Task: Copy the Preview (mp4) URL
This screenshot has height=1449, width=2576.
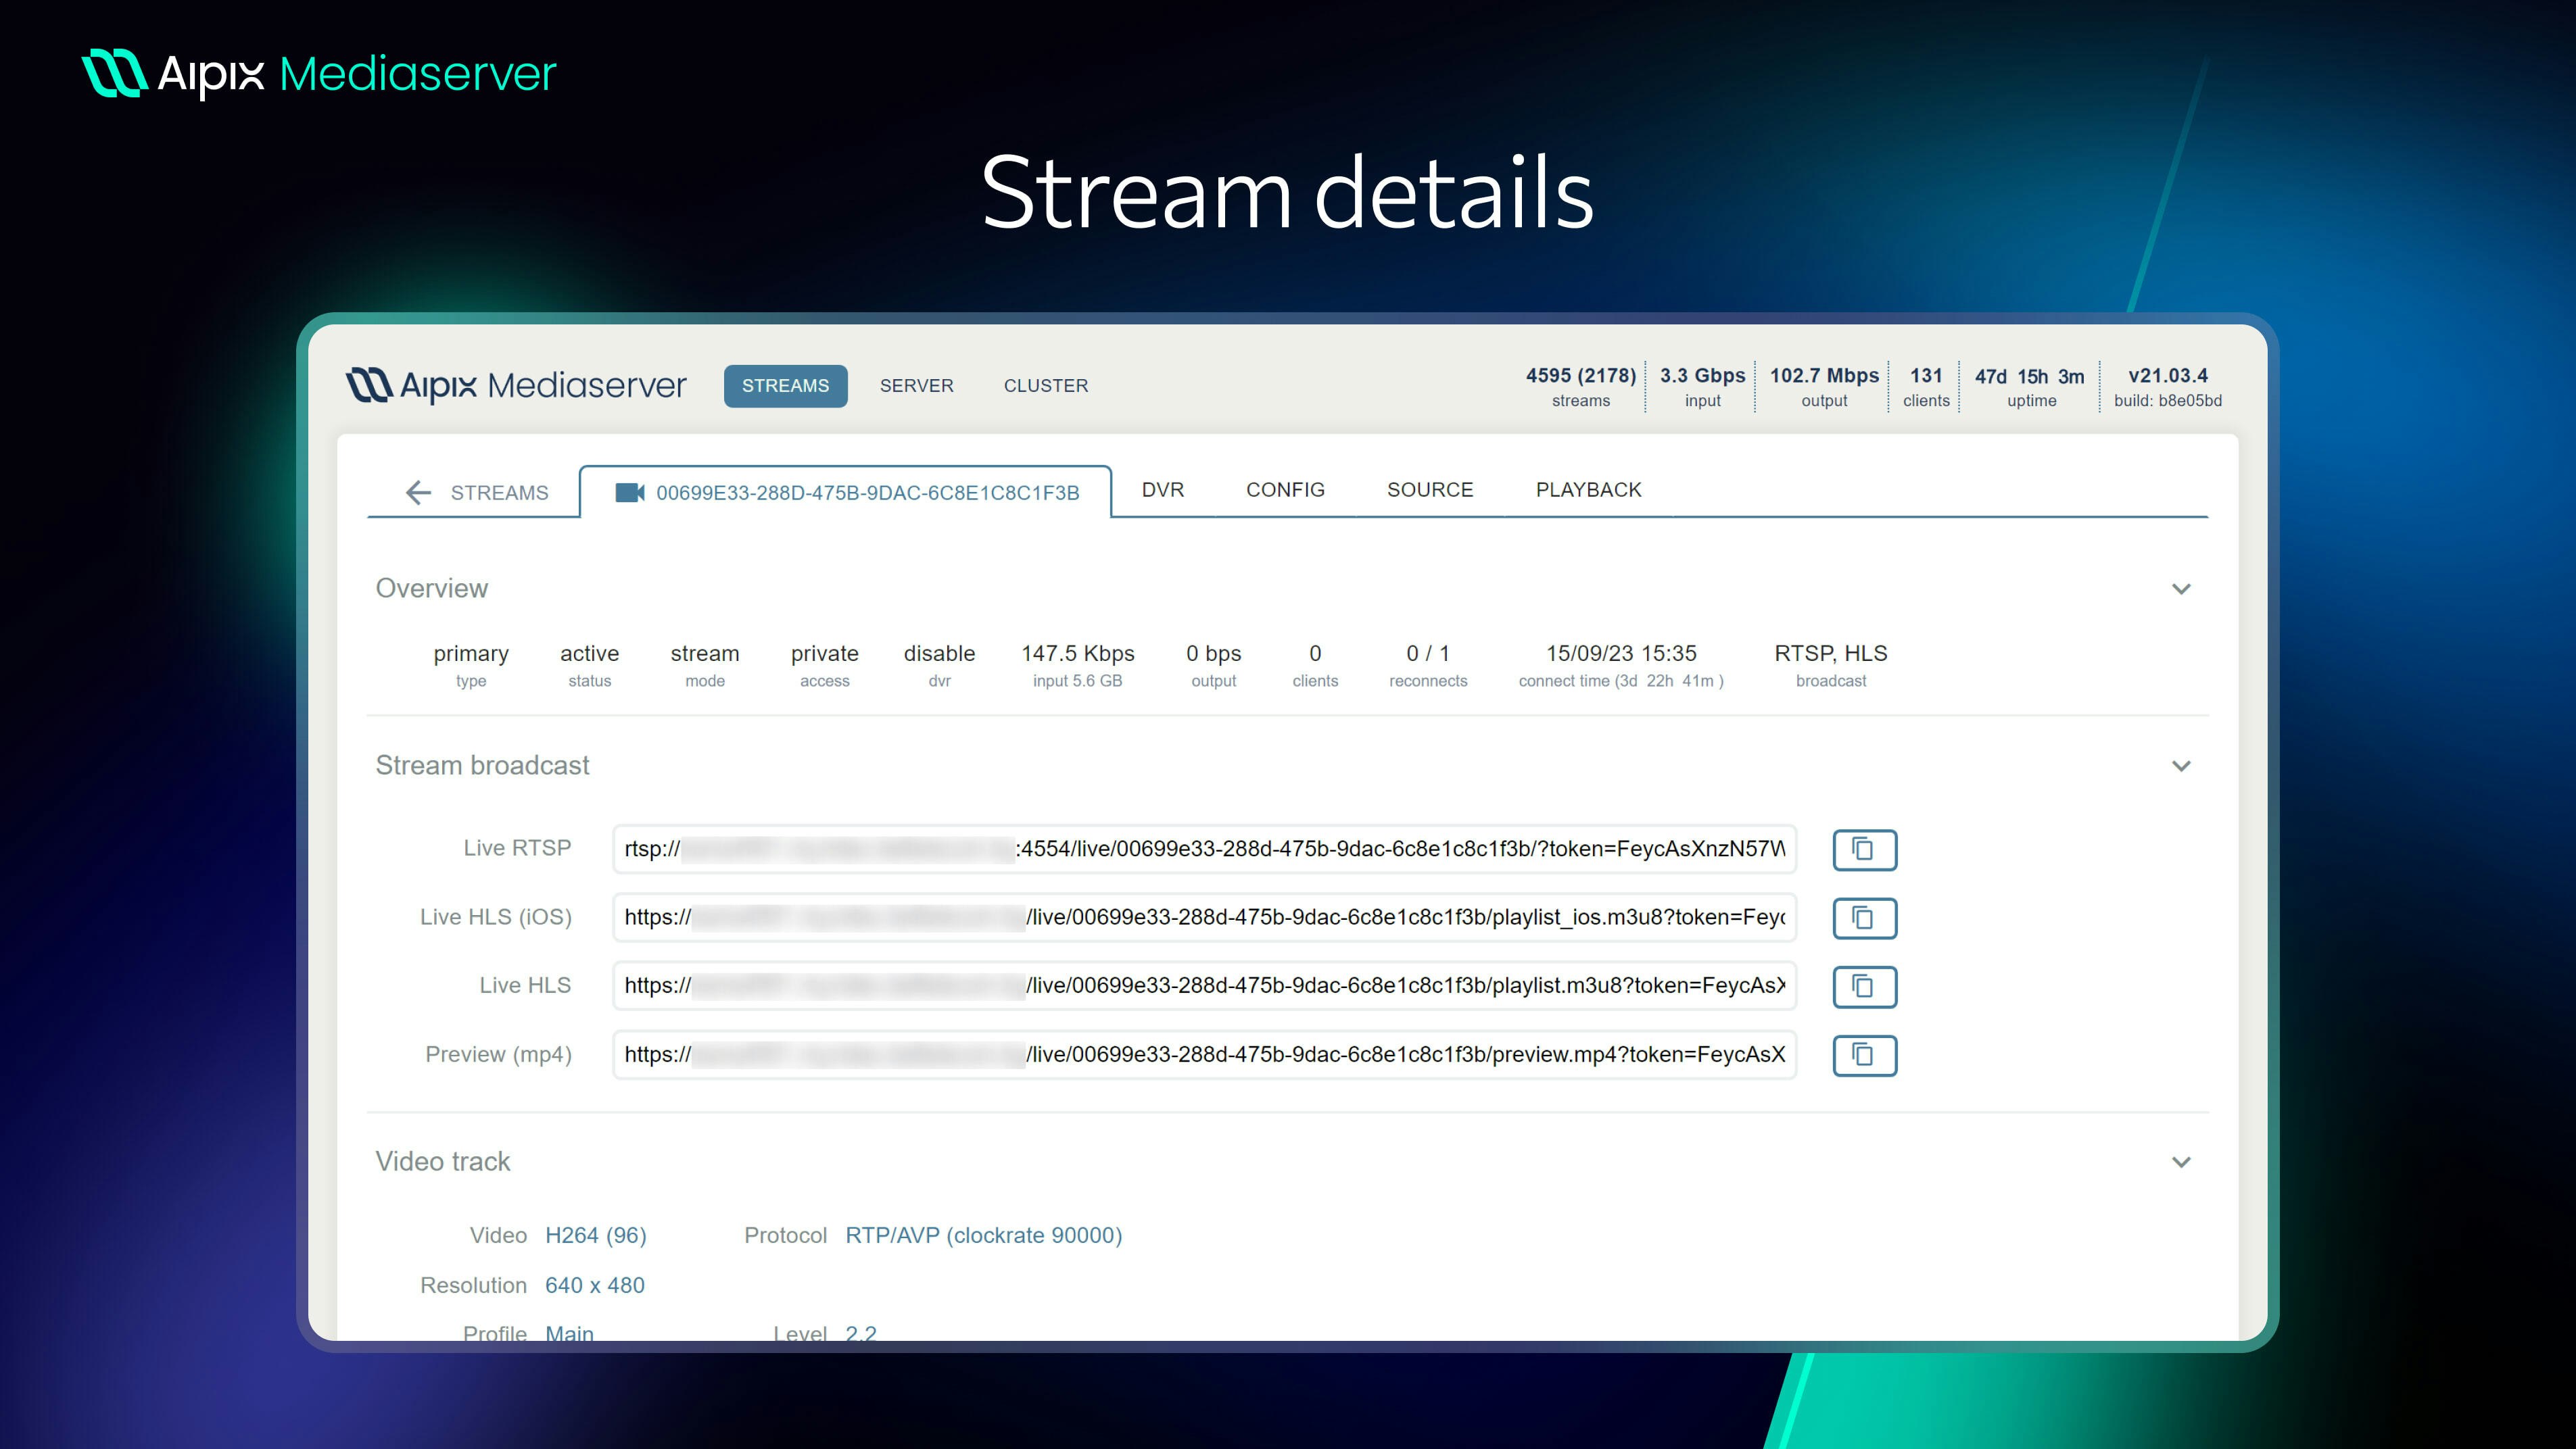Action: click(1864, 1054)
